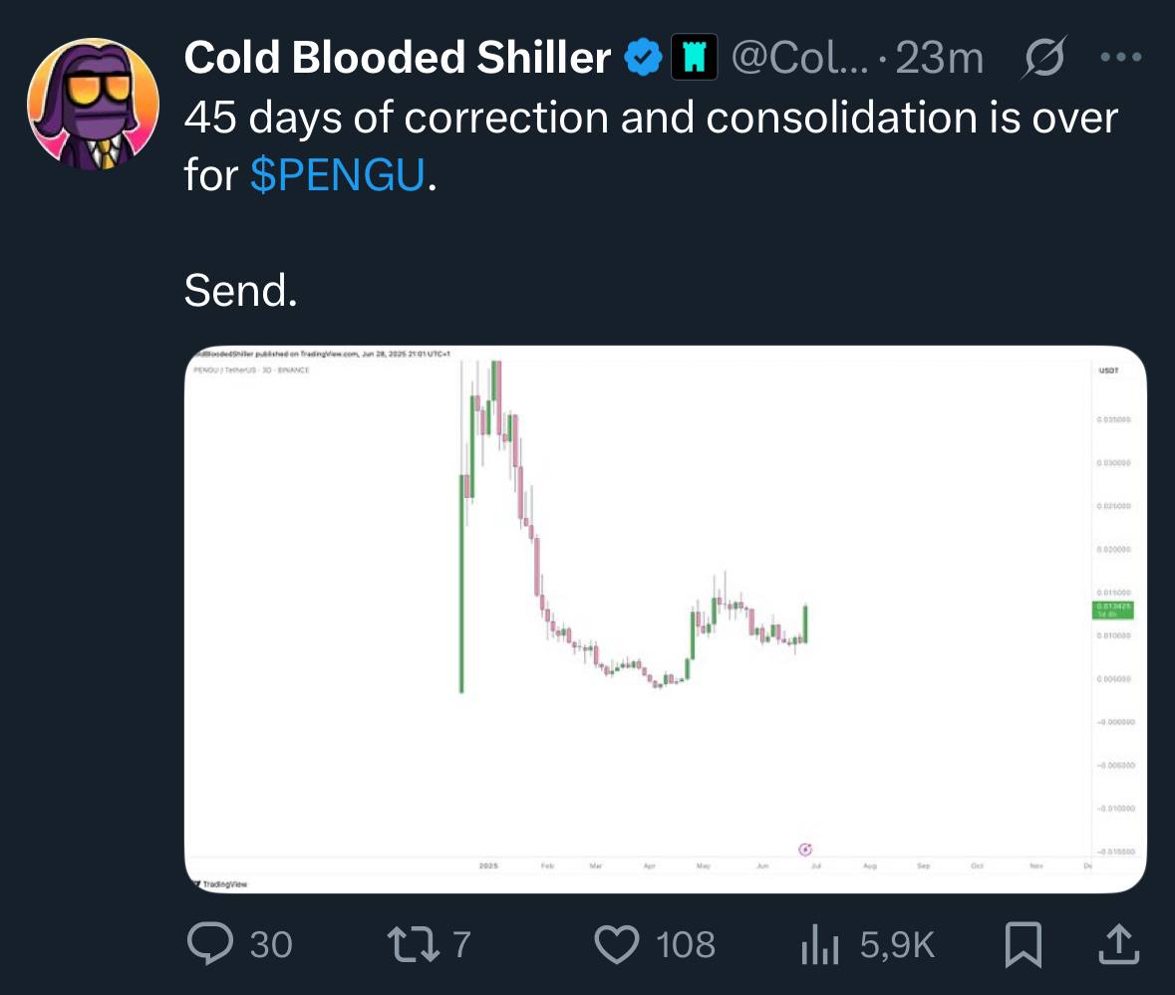Click the TradingView logo in chart
This screenshot has width=1175, height=995.
click(220, 884)
